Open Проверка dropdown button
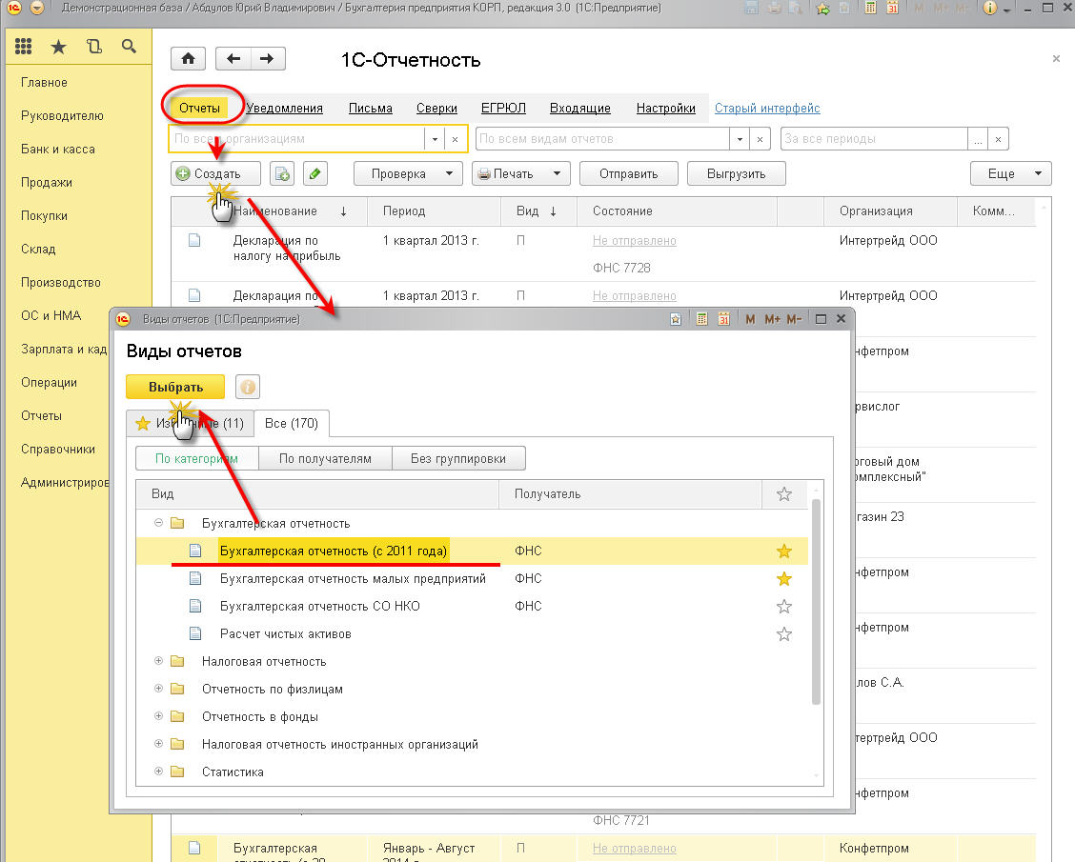This screenshot has height=862, width=1075. (x=409, y=174)
